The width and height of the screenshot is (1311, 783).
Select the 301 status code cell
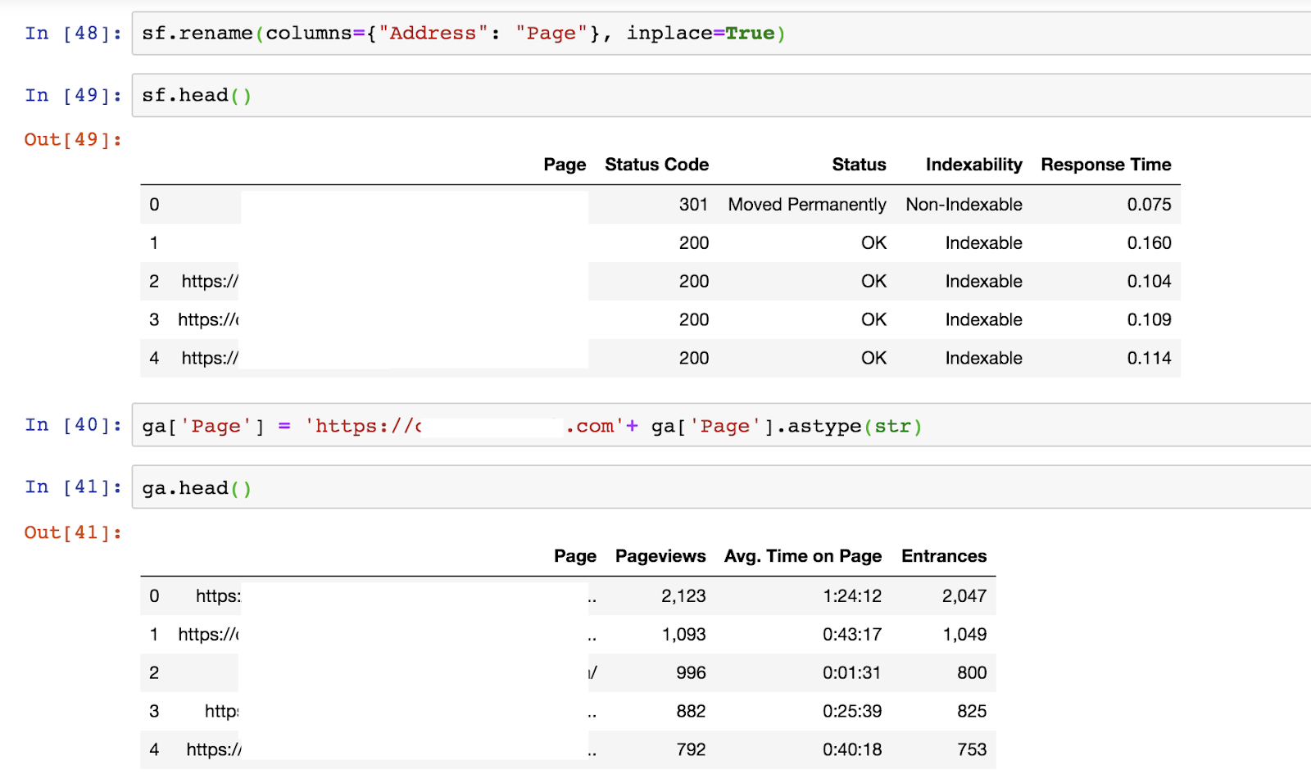[x=693, y=205]
